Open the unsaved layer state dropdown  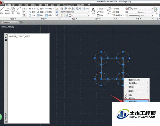point(75,12)
